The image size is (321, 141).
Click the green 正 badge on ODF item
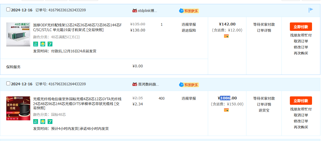click(36, 44)
